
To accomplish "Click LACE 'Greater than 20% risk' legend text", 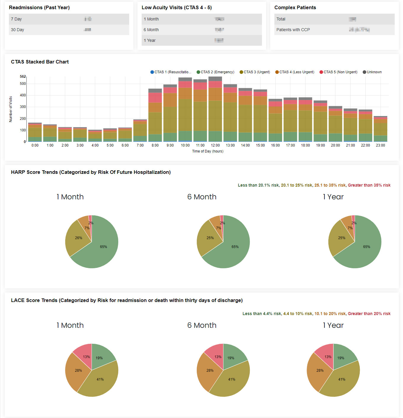I will (x=369, y=314).
